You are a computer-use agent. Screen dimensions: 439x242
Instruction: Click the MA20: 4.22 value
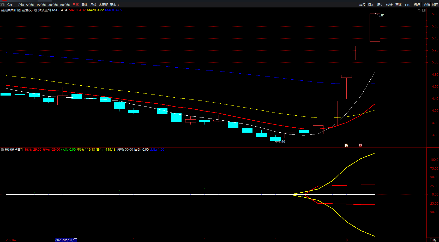95,10
